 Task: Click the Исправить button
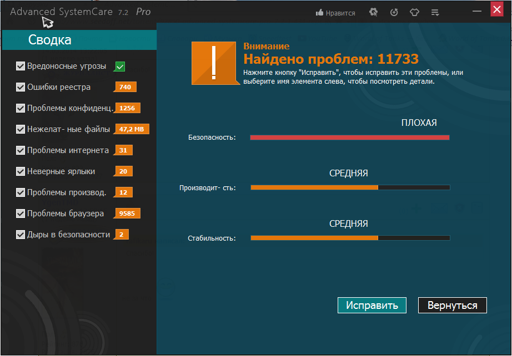[372, 305]
